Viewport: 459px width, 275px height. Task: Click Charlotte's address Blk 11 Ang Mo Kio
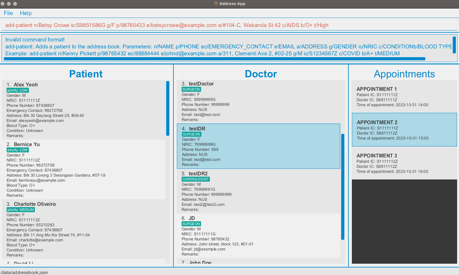(x=48, y=235)
